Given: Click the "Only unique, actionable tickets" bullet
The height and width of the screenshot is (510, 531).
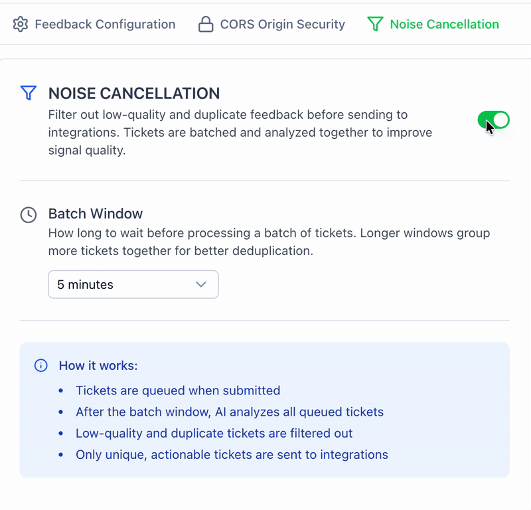Looking at the screenshot, I should coord(232,455).
